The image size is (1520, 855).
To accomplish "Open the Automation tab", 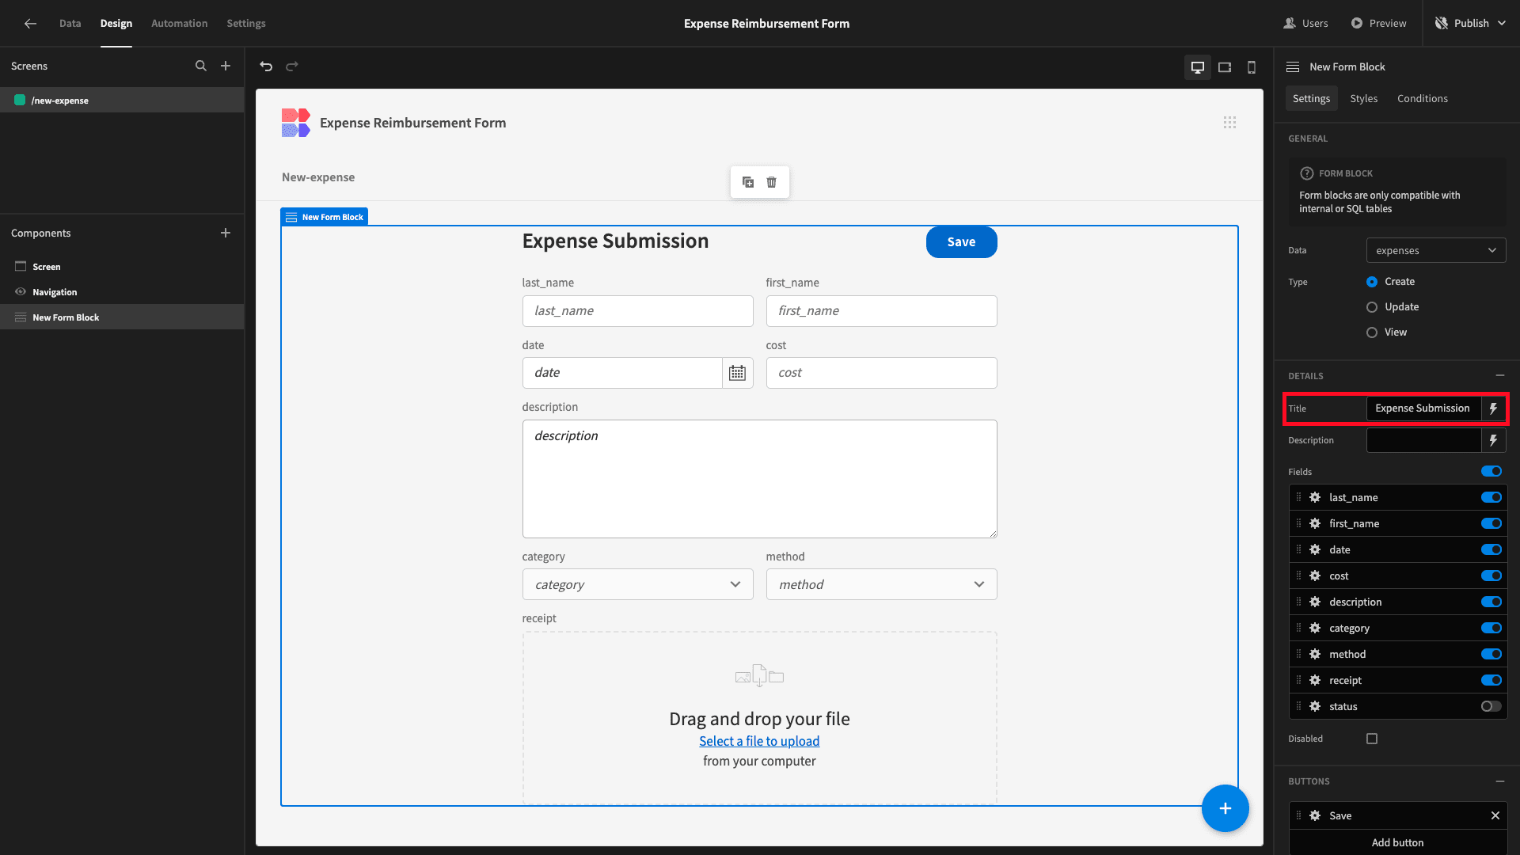I will pyautogui.click(x=179, y=23).
